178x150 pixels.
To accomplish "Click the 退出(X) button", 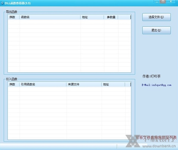I will coord(156,30).
